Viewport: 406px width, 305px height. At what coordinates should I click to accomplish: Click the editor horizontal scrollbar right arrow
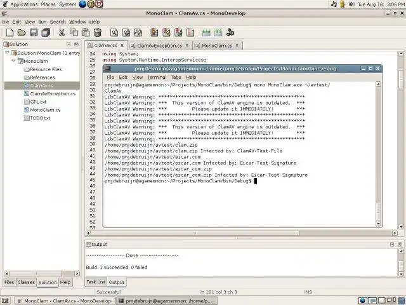pos(395,233)
